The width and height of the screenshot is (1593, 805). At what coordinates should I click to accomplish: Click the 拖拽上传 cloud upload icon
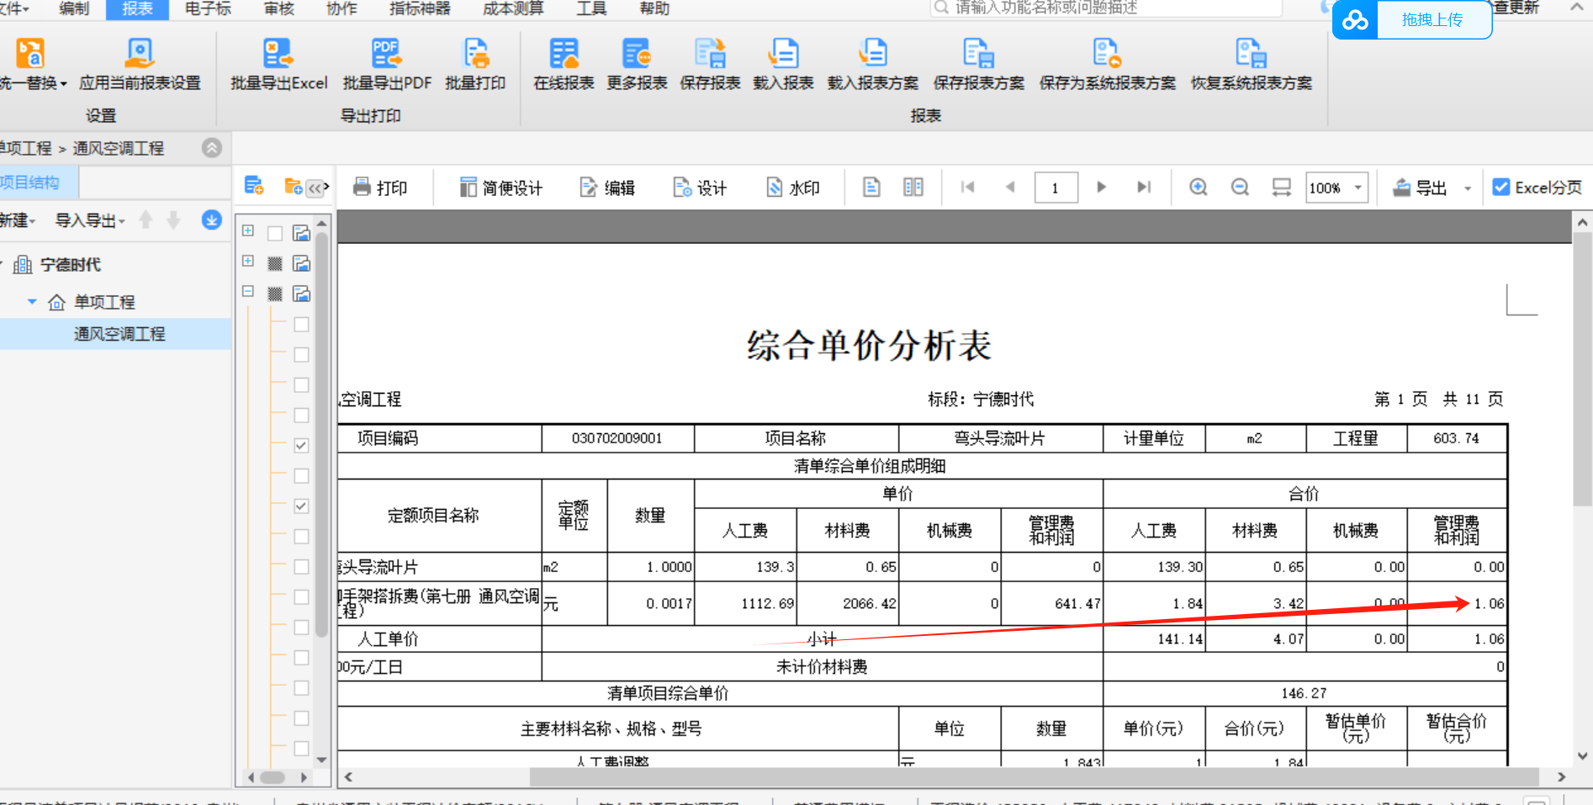click(1355, 19)
